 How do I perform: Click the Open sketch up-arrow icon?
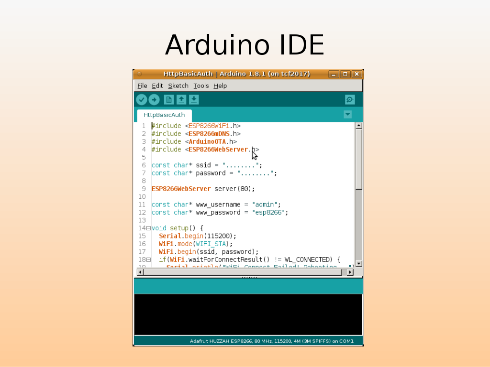[181, 99]
